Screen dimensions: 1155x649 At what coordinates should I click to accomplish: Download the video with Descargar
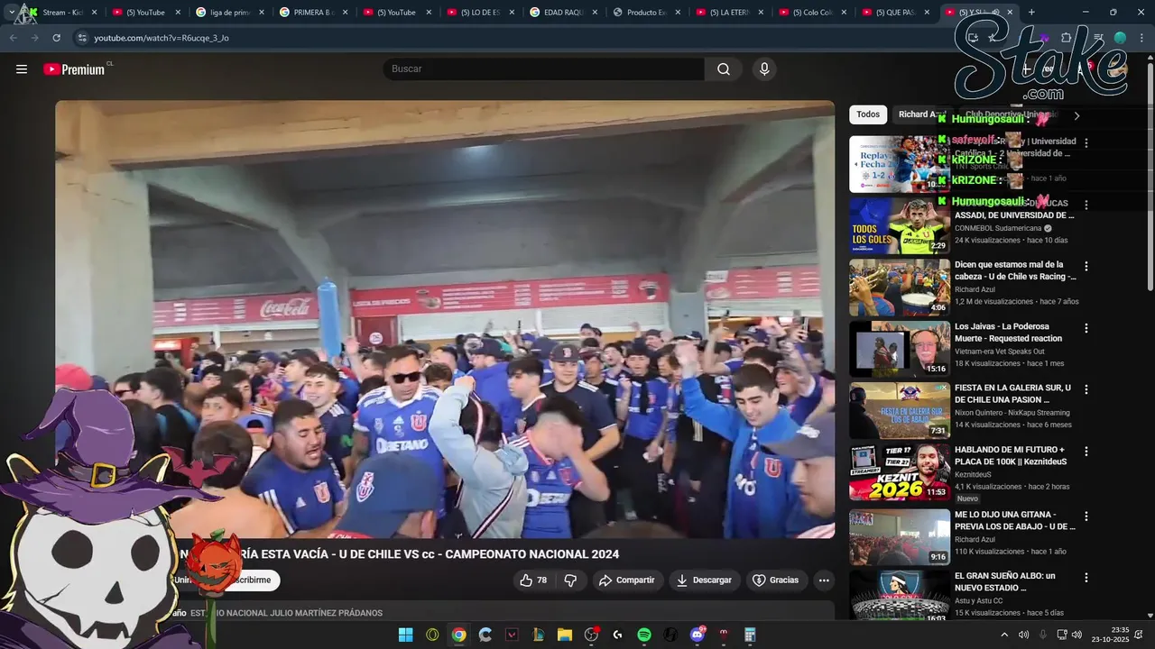tap(704, 580)
